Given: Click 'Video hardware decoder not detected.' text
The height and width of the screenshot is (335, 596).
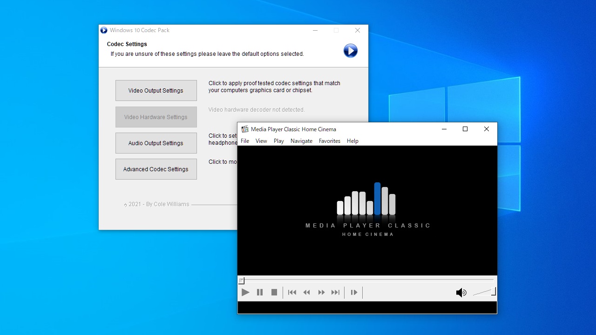Looking at the screenshot, I should pos(257,110).
